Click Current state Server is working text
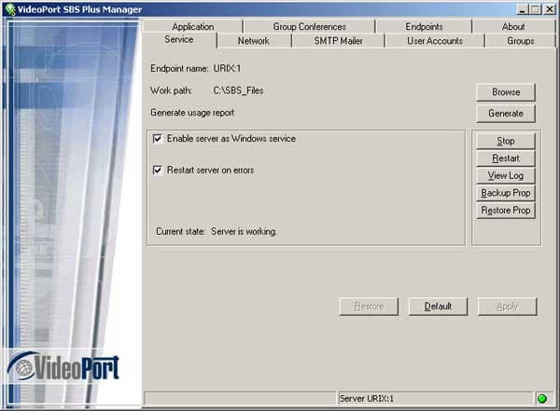This screenshot has width=560, height=411. tap(217, 231)
